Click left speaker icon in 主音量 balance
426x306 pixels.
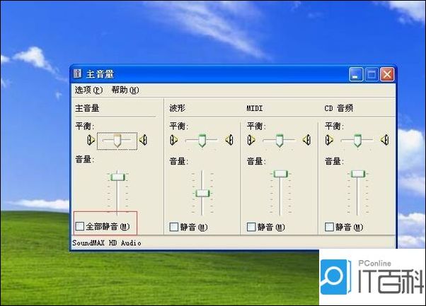[x=91, y=140]
